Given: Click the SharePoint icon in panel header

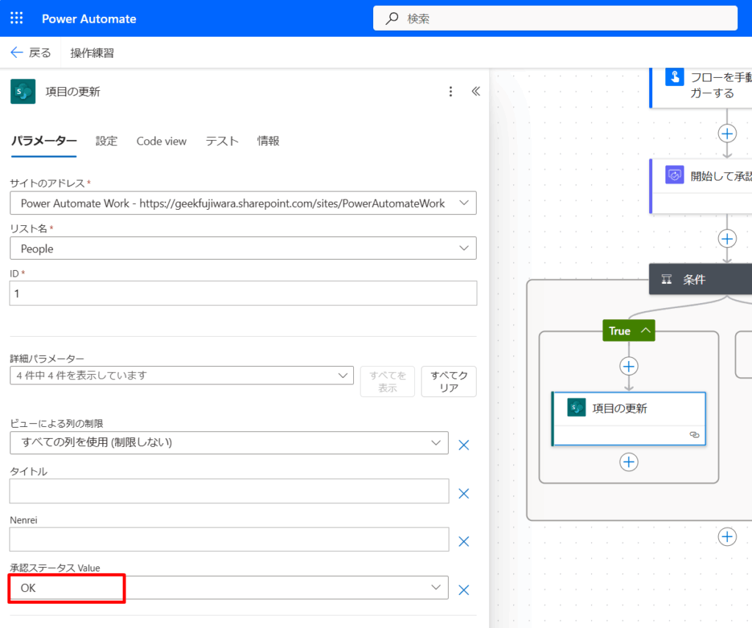Looking at the screenshot, I should pyautogui.click(x=23, y=92).
